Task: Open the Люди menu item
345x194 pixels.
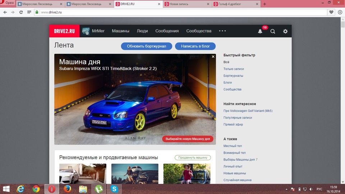Action: pyautogui.click(x=142, y=31)
